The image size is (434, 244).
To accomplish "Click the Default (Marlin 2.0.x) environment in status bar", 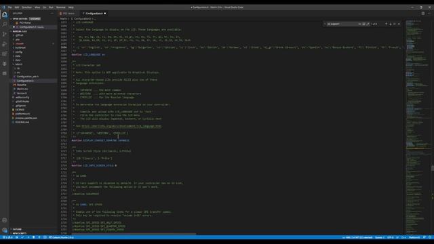I will [62, 237].
